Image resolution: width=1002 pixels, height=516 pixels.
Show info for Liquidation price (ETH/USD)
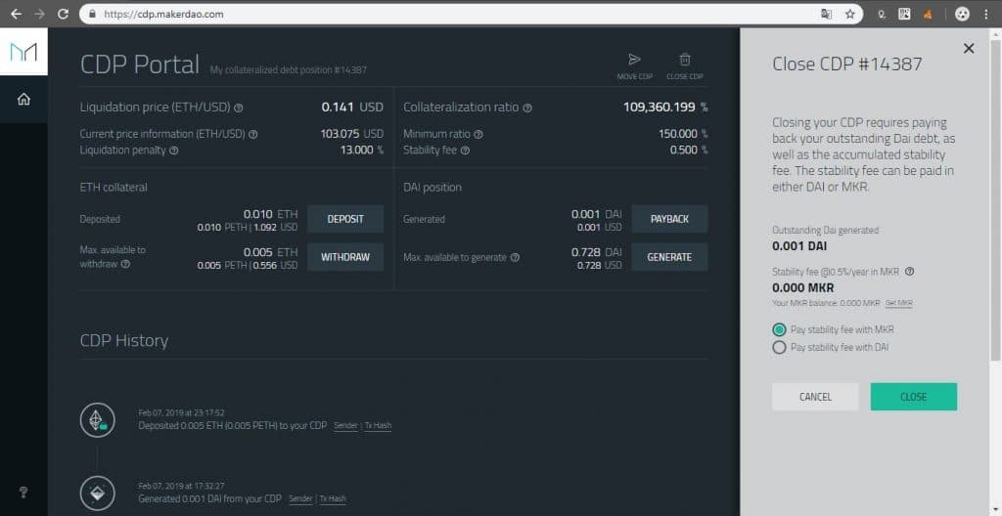coord(239,107)
